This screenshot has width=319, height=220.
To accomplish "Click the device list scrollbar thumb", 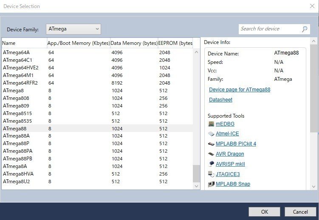I will click(x=196, y=173).
